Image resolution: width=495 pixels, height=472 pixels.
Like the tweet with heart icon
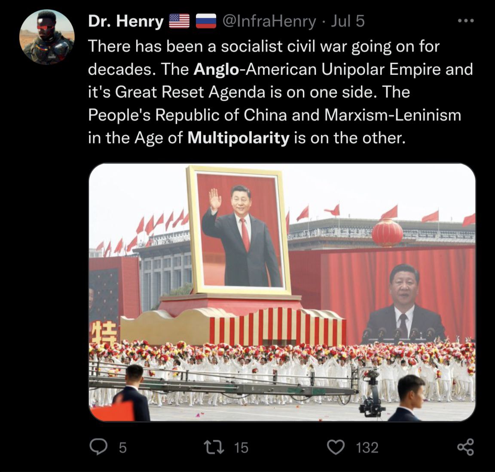click(335, 447)
